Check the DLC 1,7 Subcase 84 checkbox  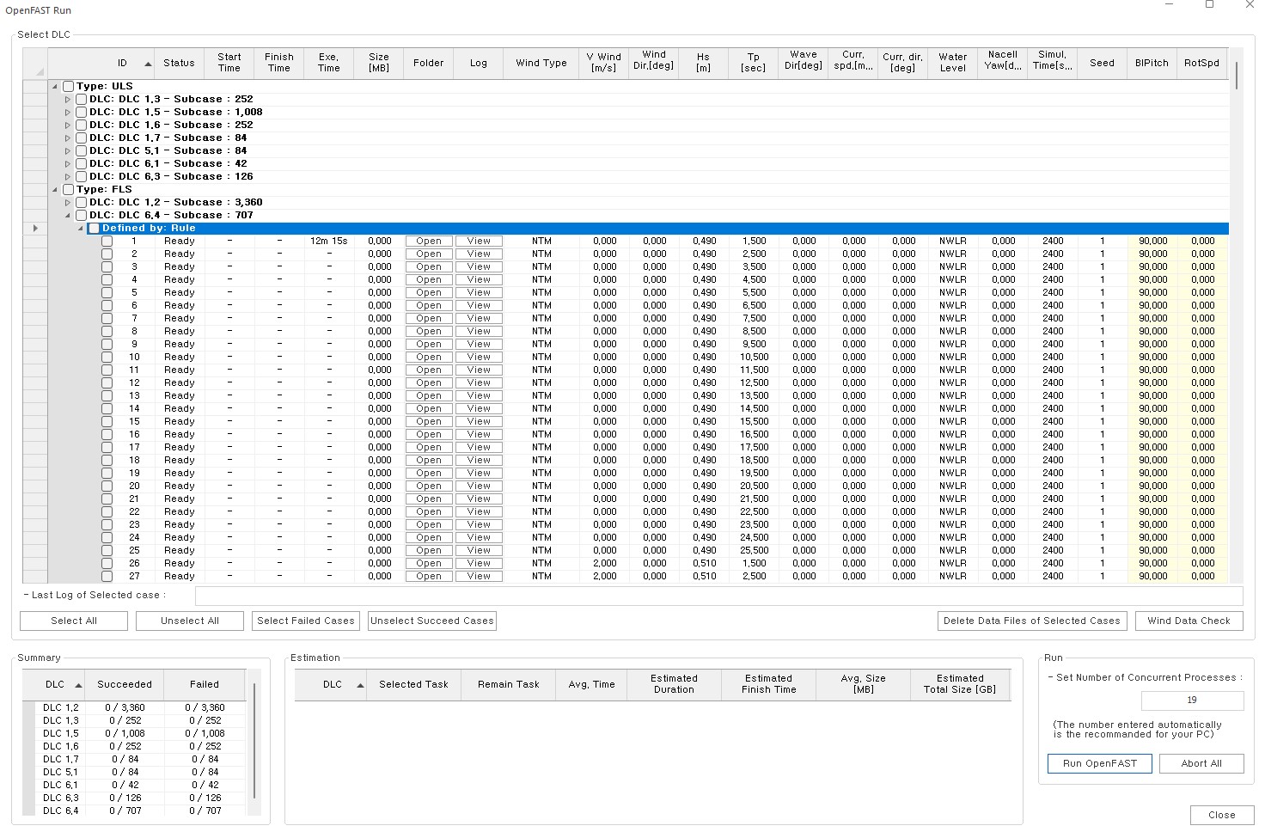click(x=82, y=138)
